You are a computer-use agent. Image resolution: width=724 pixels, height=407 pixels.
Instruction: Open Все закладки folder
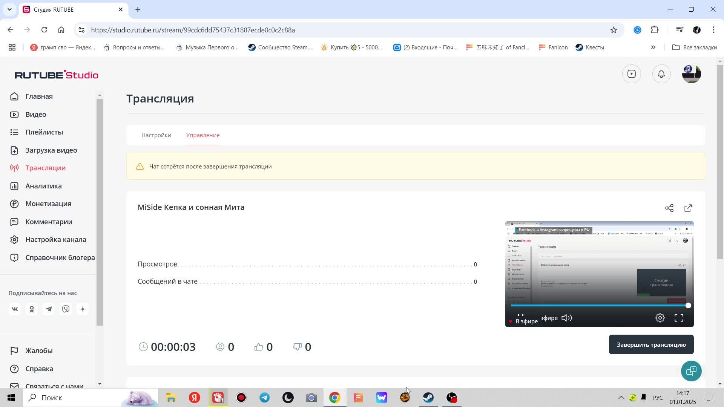click(694, 47)
